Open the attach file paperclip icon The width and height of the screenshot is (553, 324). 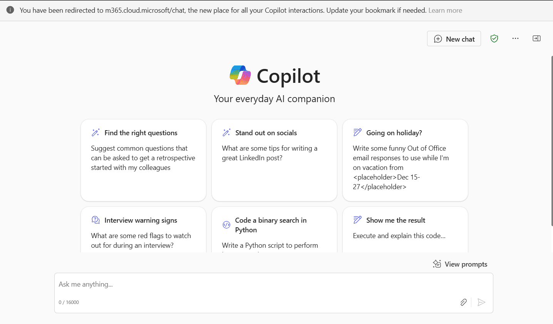pos(463,302)
